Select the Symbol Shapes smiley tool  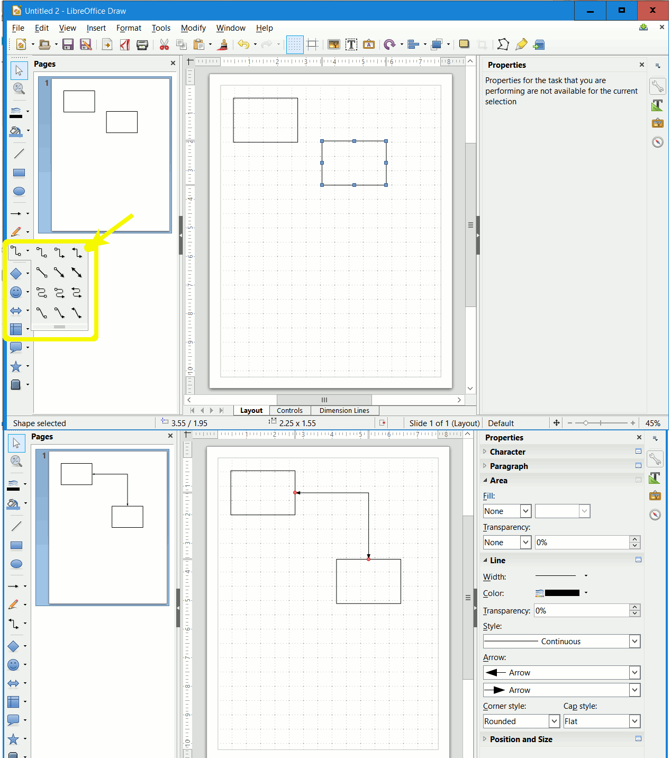tap(16, 292)
